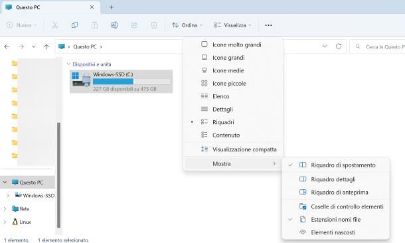This screenshot has height=243, width=405.
Task: Click the search magnifier icon
Action: (x=358, y=46)
